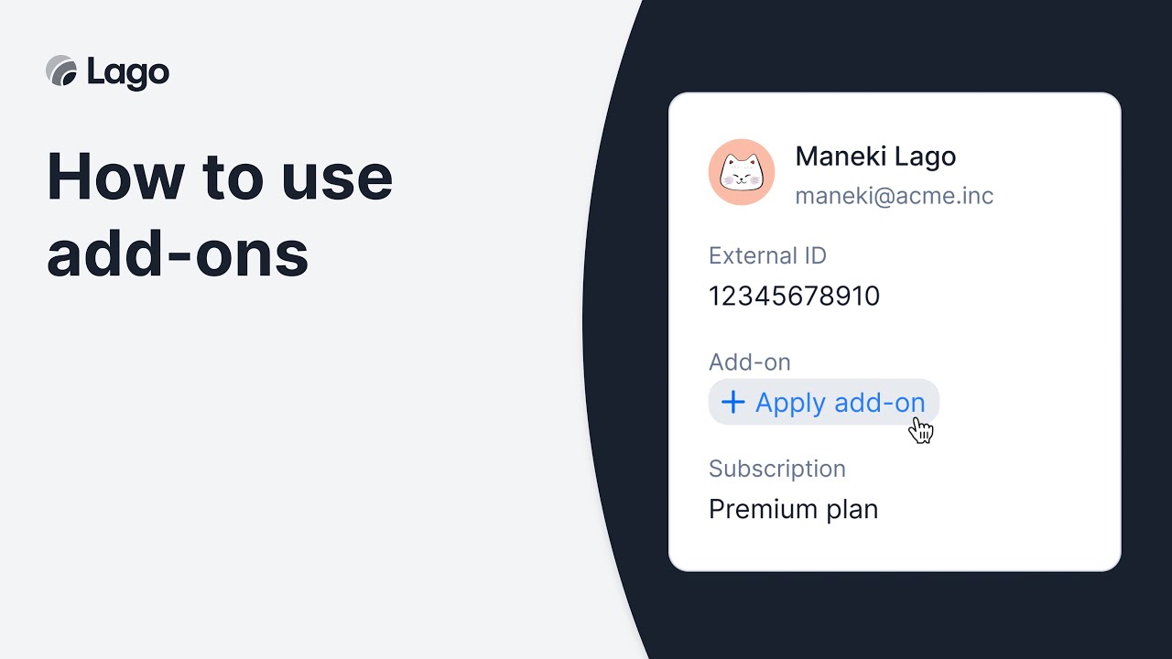This screenshot has width=1172, height=659.
Task: Click the 'External ID' field label
Action: click(x=767, y=255)
